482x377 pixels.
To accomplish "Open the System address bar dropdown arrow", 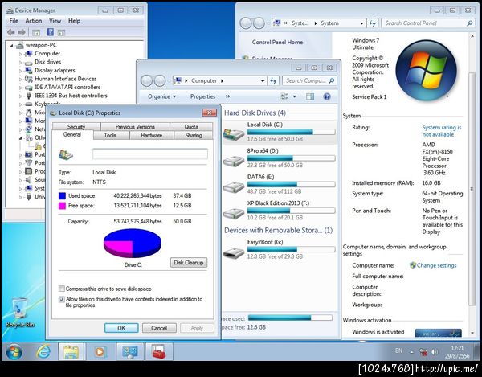I will [x=361, y=23].
